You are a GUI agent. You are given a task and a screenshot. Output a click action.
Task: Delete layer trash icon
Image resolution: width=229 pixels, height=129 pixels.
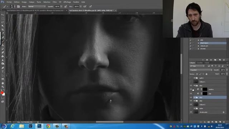point(224,122)
